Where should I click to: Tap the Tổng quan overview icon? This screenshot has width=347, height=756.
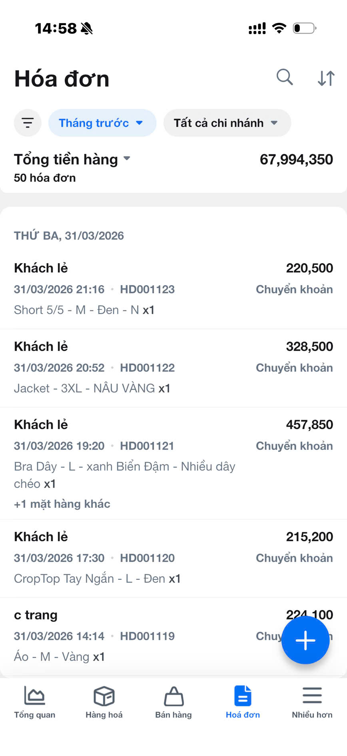click(x=34, y=697)
